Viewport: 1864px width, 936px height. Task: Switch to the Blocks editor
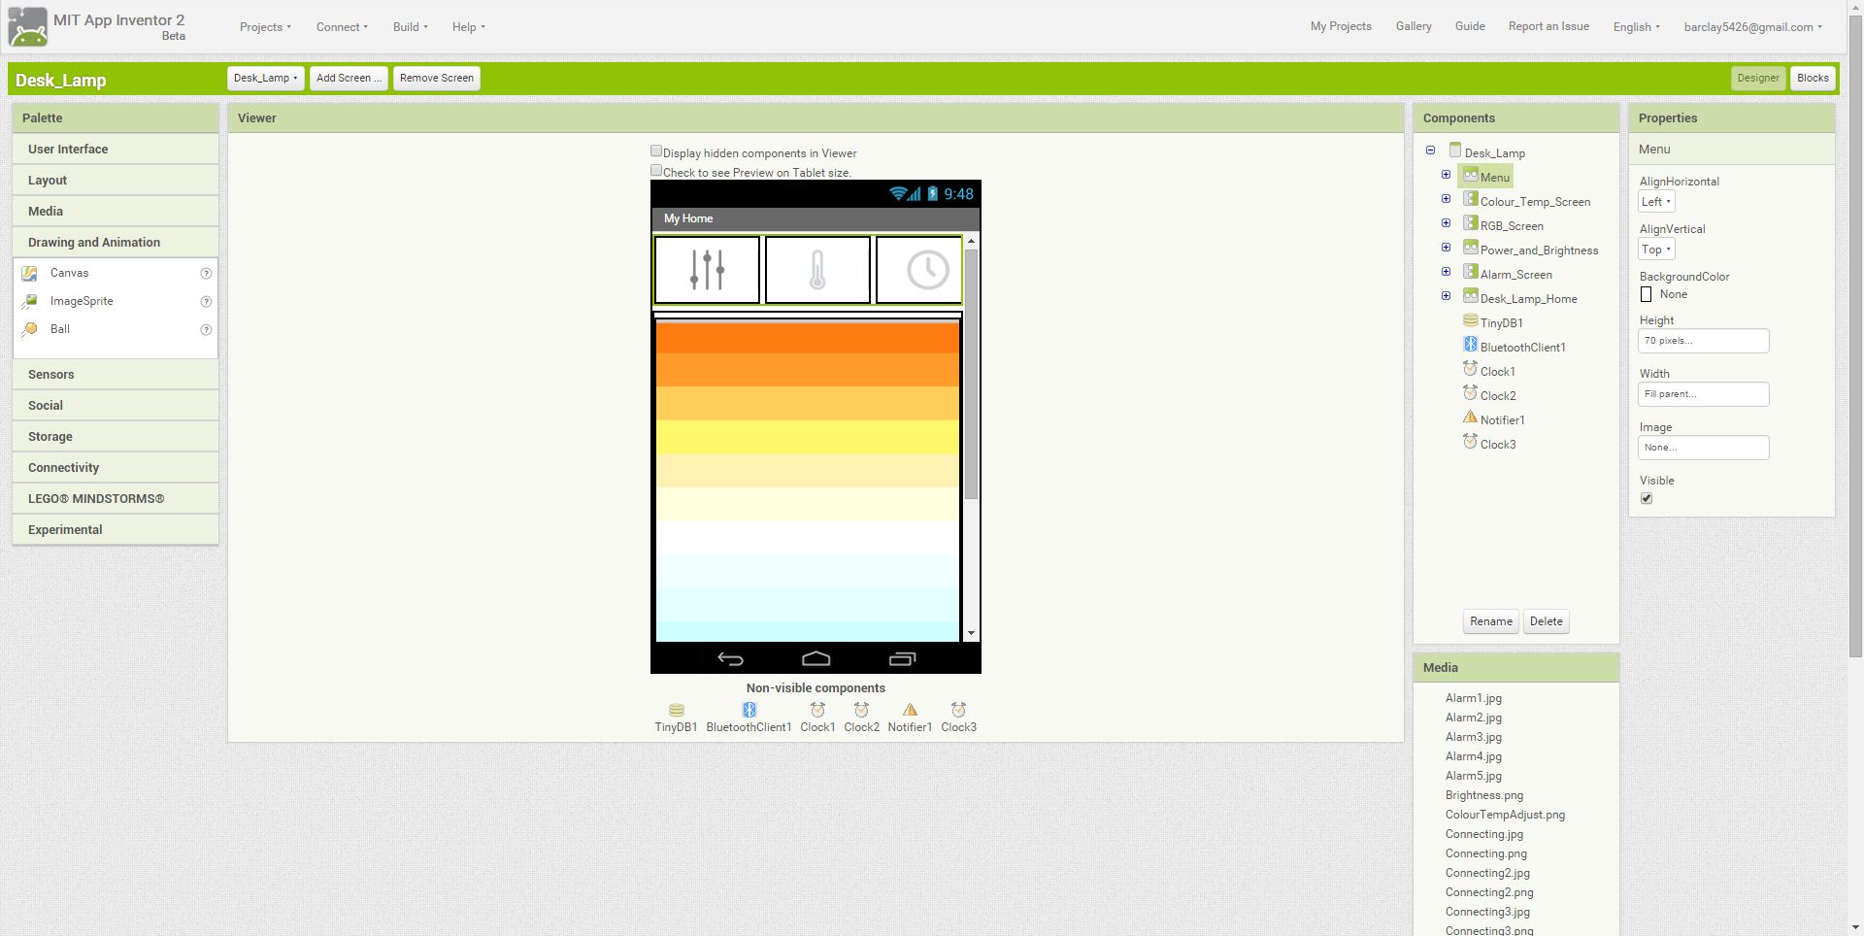tap(1813, 78)
